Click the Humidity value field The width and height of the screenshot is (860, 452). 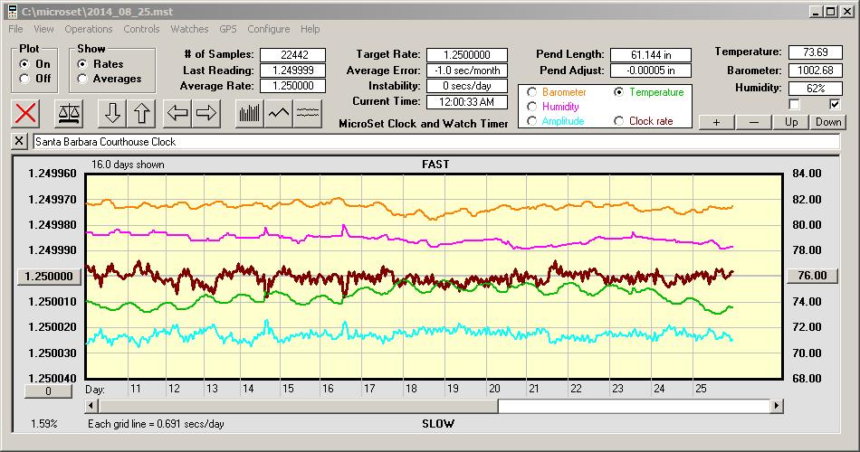coord(815,89)
